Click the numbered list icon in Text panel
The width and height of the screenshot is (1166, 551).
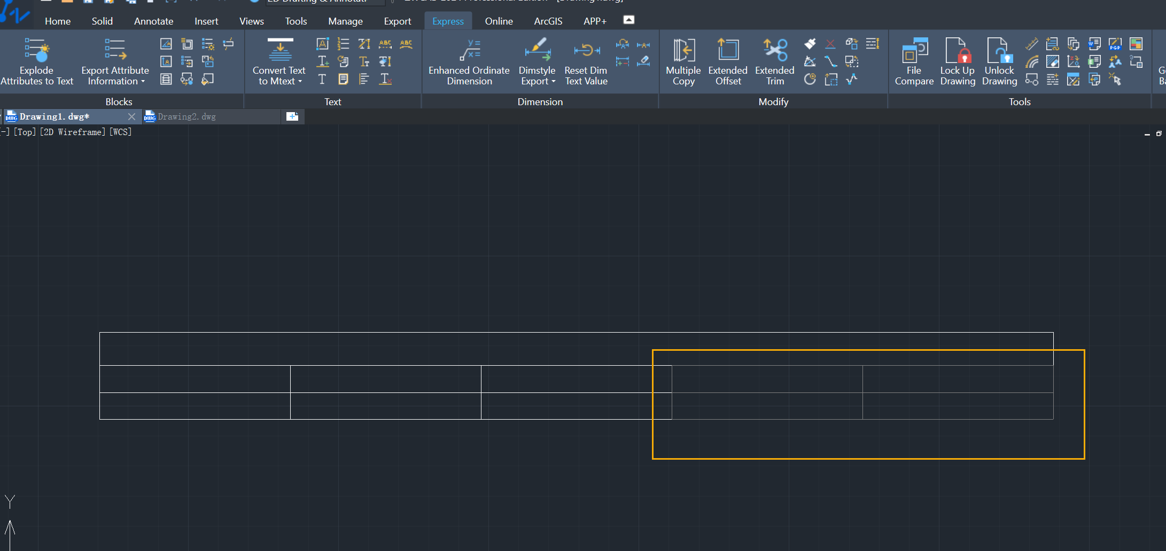pyautogui.click(x=343, y=44)
